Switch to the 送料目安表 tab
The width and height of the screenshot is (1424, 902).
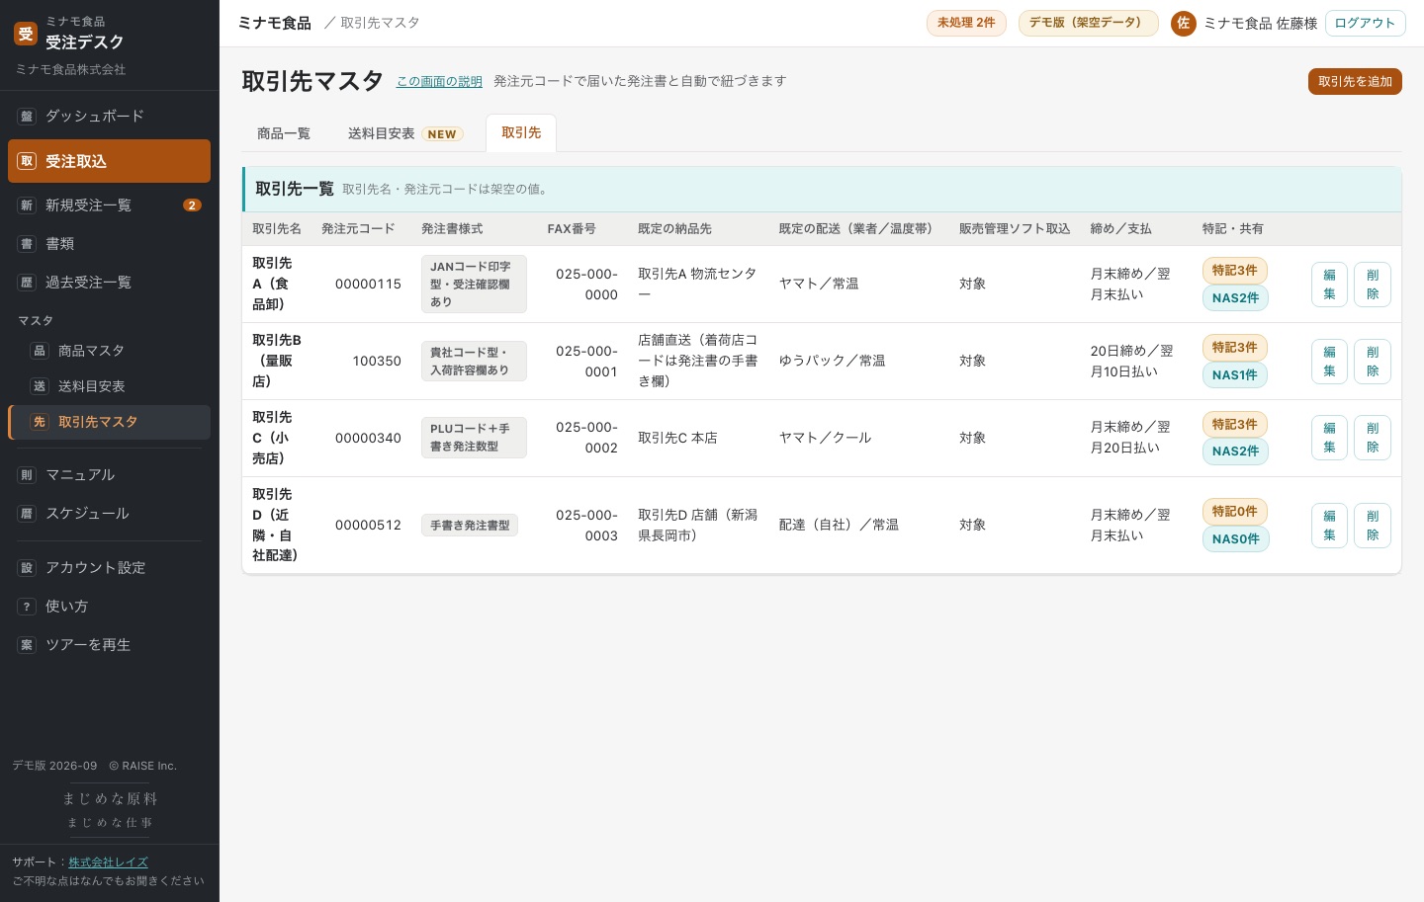click(405, 133)
